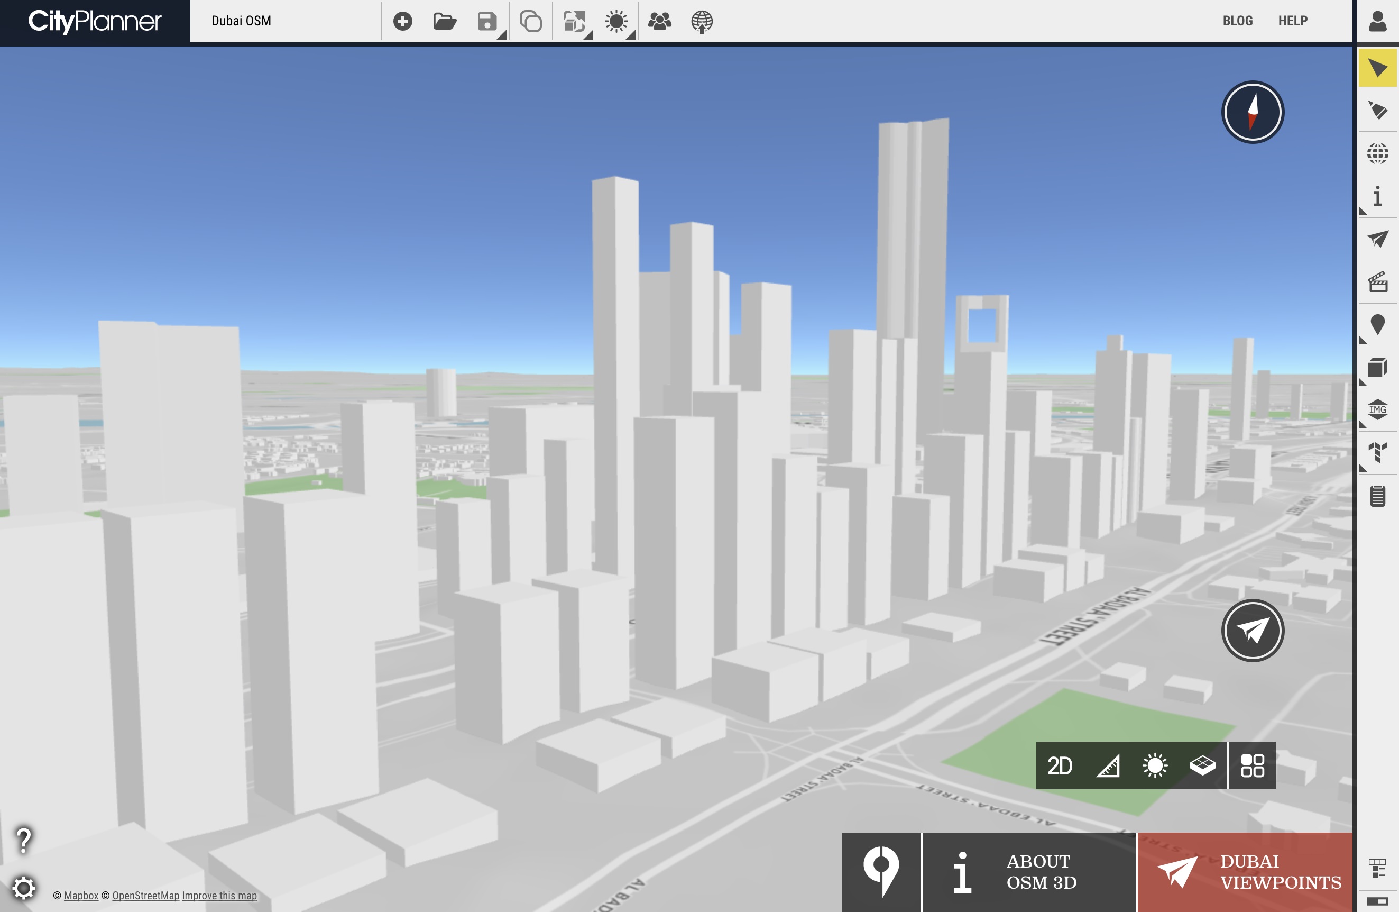The width and height of the screenshot is (1399, 912).
Task: Select the location pin marker tool
Action: pos(1377,325)
